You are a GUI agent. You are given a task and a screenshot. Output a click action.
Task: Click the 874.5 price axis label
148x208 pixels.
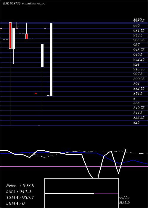[x=138, y=93]
